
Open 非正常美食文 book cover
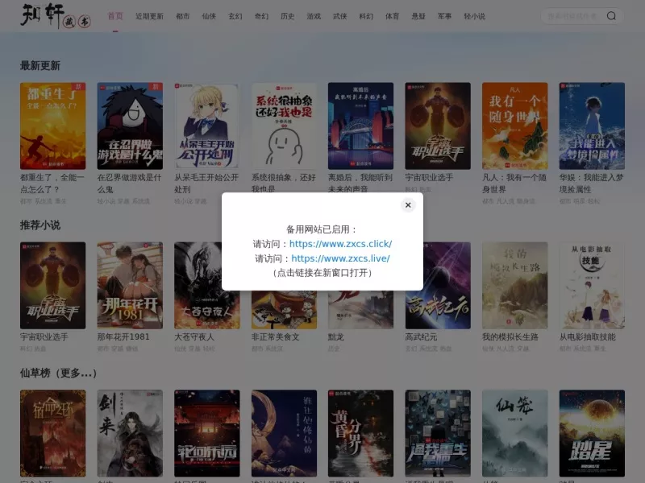point(285,310)
